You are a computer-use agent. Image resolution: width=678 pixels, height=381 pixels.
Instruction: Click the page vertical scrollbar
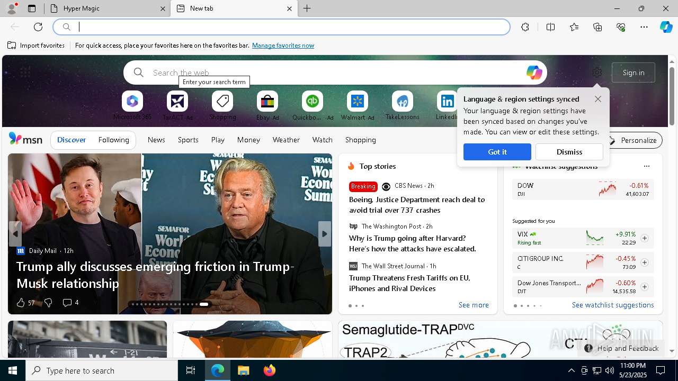(x=672, y=95)
